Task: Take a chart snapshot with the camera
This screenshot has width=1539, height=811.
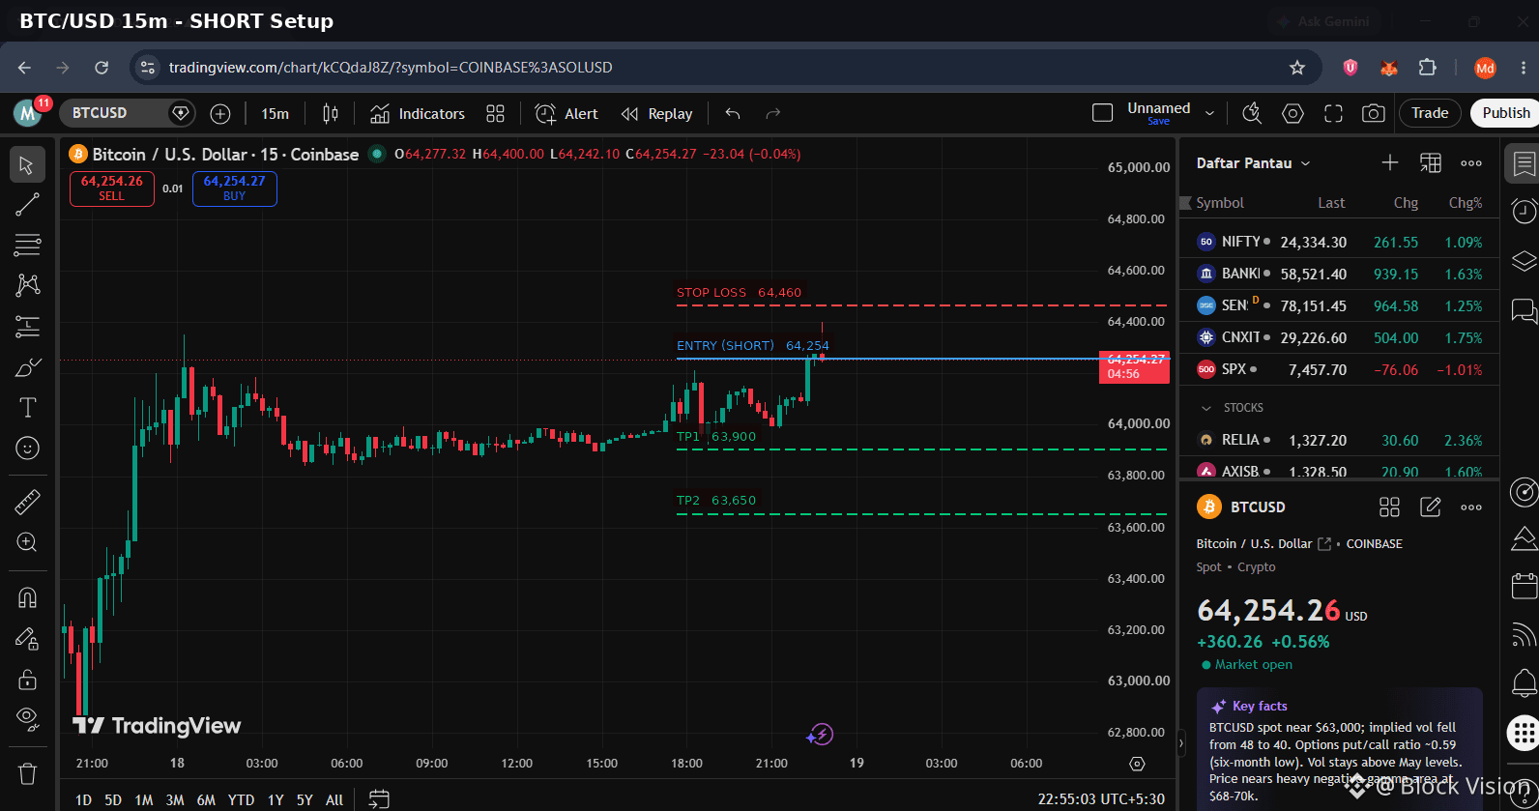Action: tap(1373, 114)
